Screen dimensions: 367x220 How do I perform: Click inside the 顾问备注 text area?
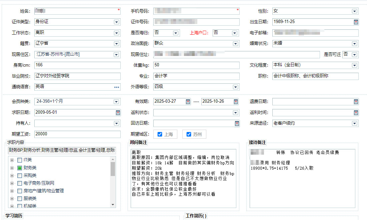(x=183, y=178)
